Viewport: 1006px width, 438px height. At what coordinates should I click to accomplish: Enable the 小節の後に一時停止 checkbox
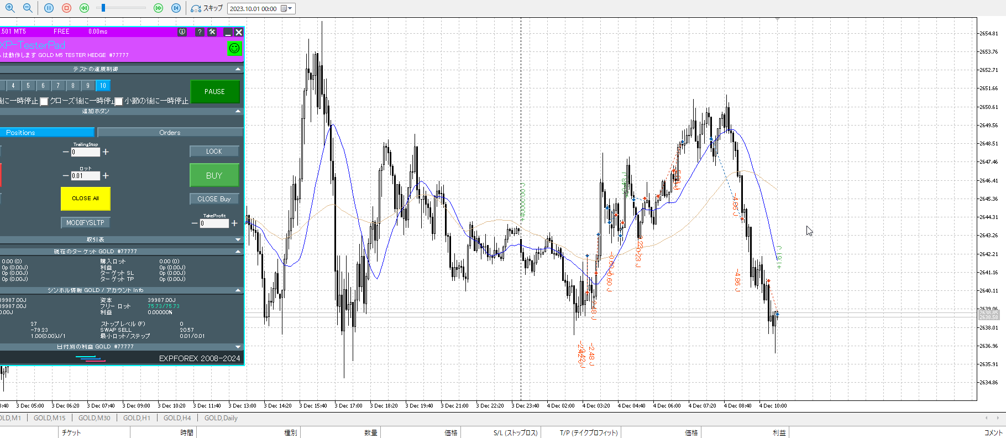click(118, 101)
